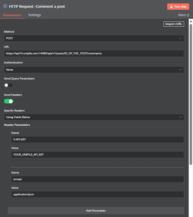Click the X-API-KEY header name field

tap(98, 140)
